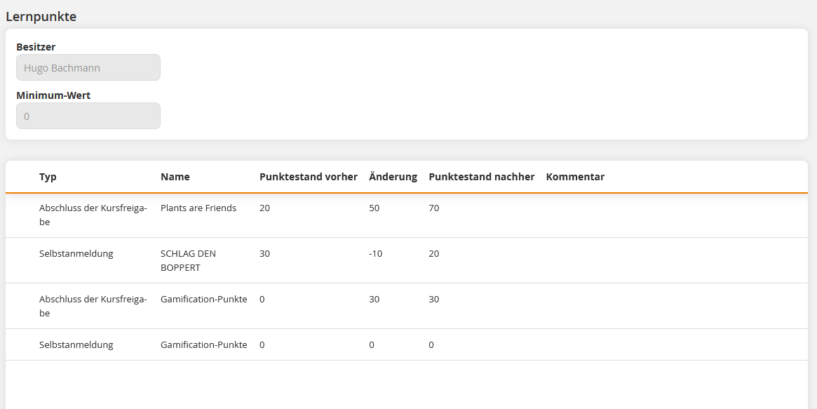Sort by the Typ column header
817x409 pixels.
pyautogui.click(x=48, y=177)
